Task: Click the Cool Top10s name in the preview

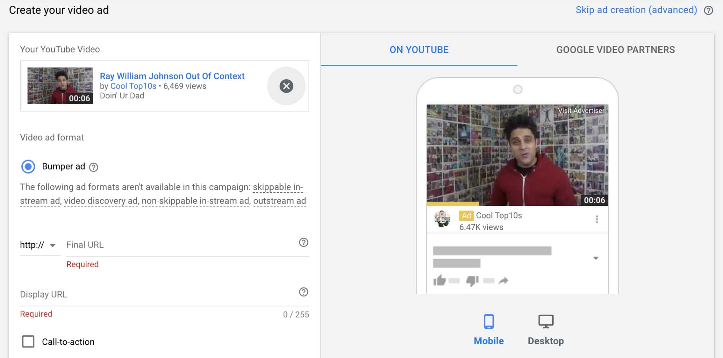Action: tap(499, 216)
